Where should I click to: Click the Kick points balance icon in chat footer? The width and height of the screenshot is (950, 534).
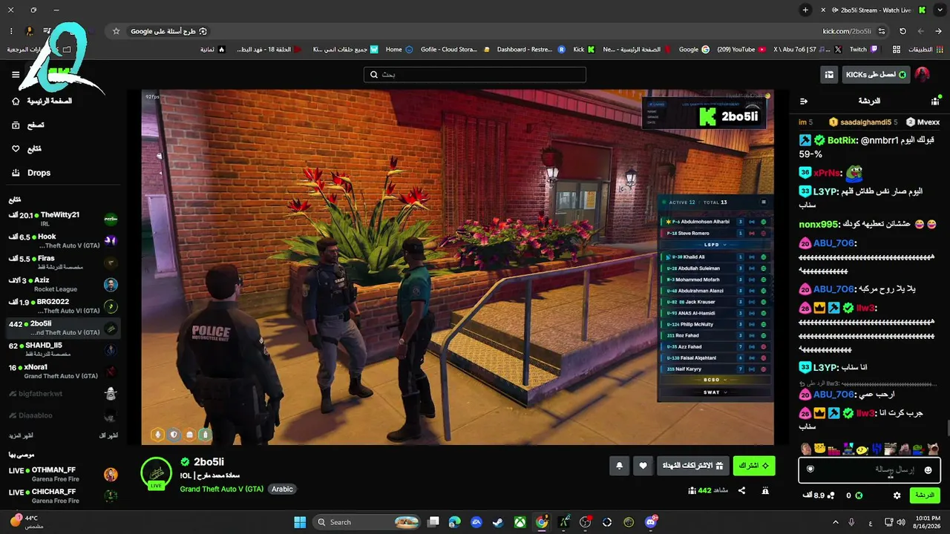pos(859,495)
